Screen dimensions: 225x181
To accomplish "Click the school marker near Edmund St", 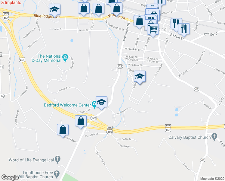I will click(140, 77).
